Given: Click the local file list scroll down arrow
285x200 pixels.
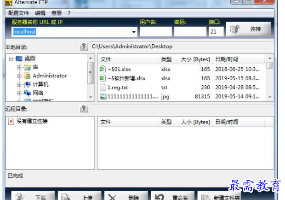Looking at the screenshot, I should tap(270, 97).
